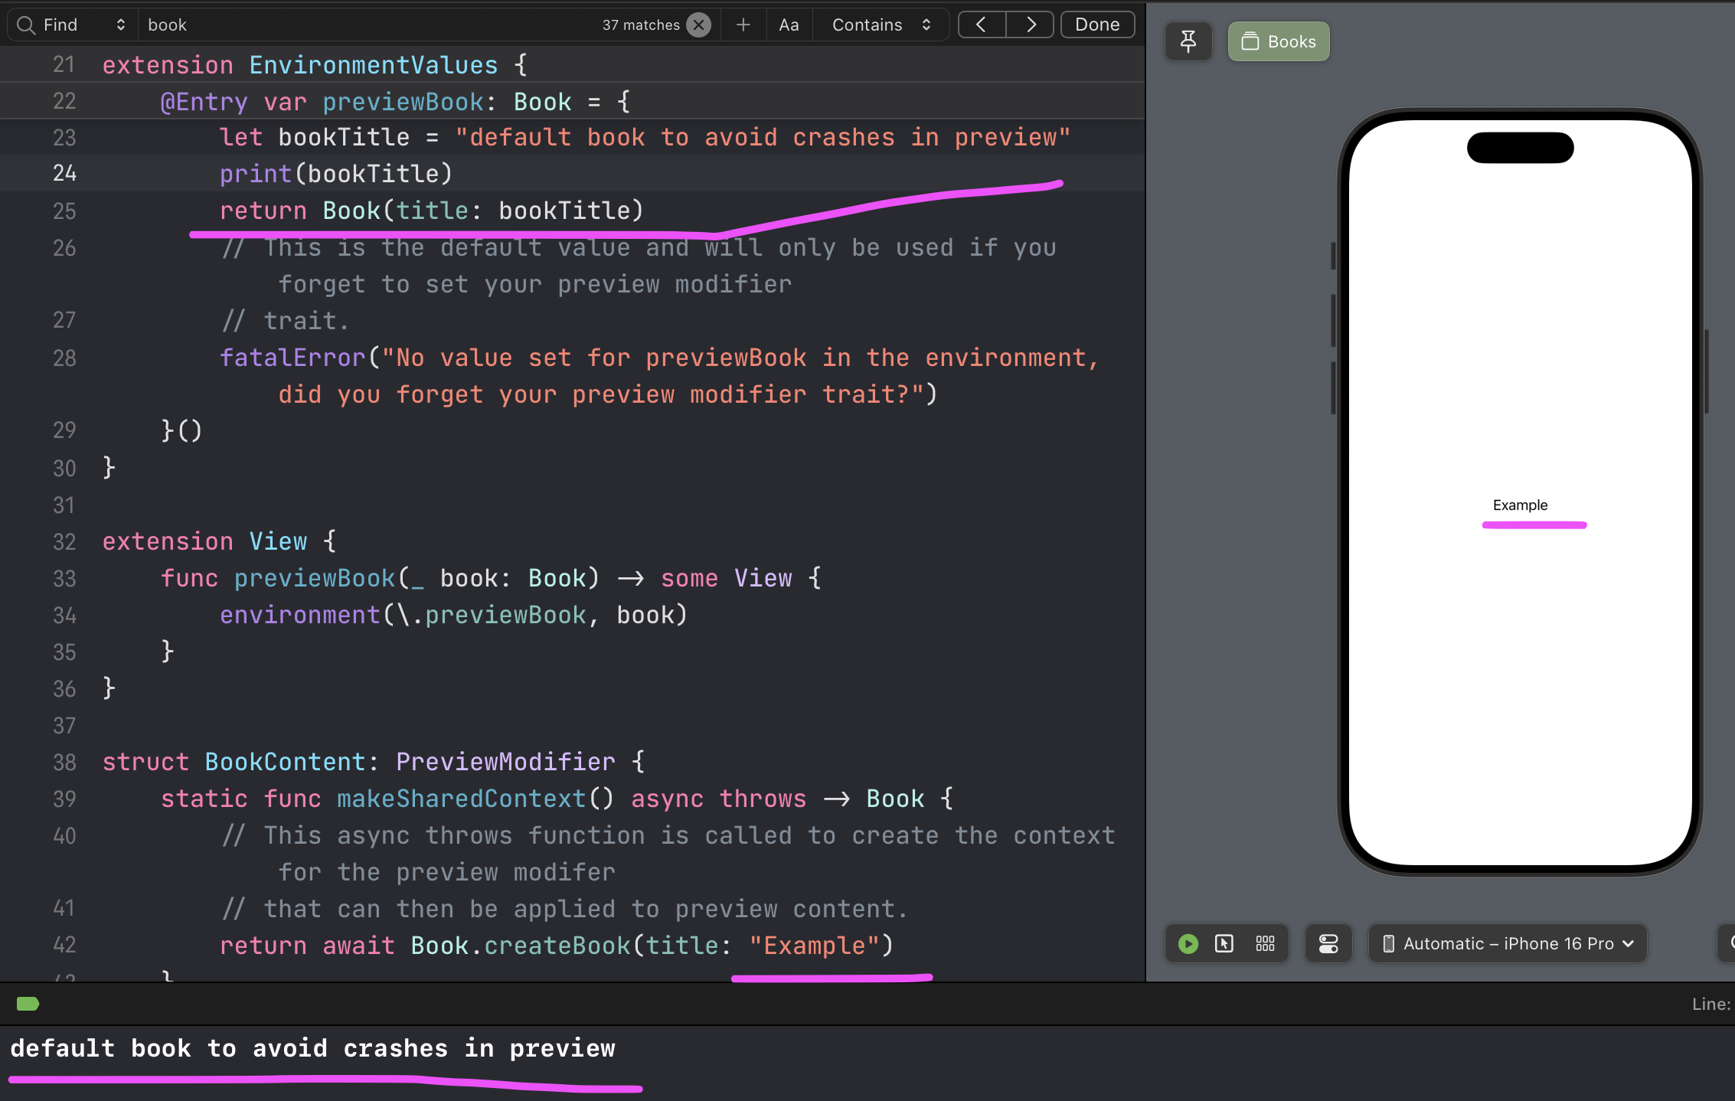1735x1101 pixels.
Task: Click the pin preview icon
Action: pyautogui.click(x=1188, y=41)
